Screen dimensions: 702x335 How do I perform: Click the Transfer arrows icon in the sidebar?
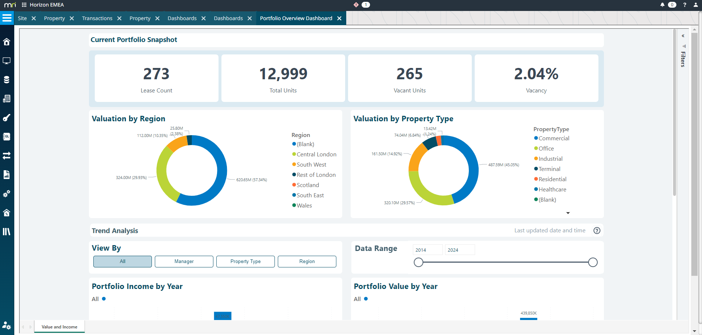(7, 155)
